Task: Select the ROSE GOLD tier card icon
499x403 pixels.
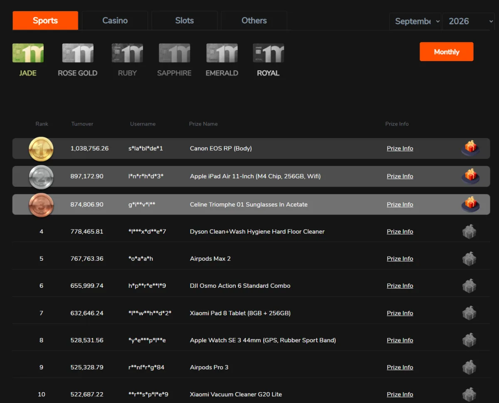Action: pos(78,53)
